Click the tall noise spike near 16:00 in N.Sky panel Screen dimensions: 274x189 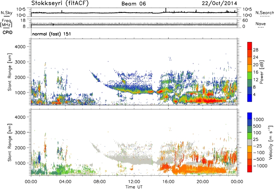[x=166, y=10]
